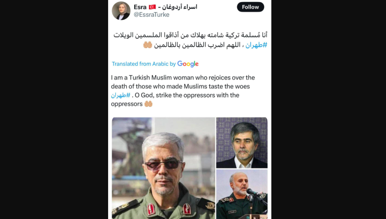Click folded hands emoji in the Arabic text
The image size is (386, 219).
tap(148, 45)
